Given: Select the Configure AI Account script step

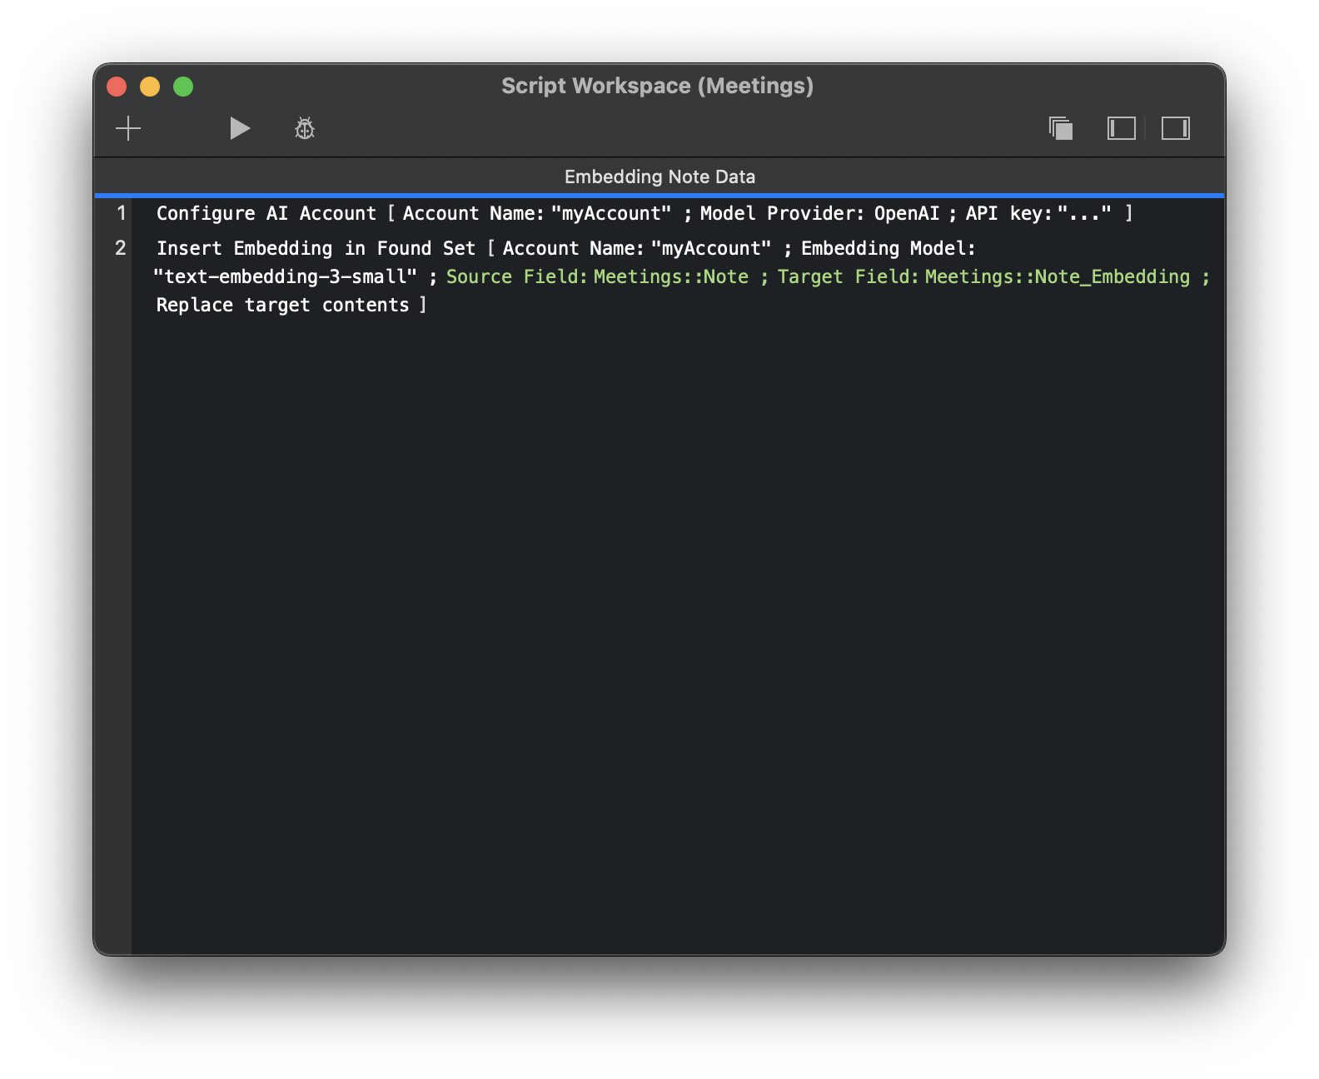Looking at the screenshot, I should tap(644, 213).
